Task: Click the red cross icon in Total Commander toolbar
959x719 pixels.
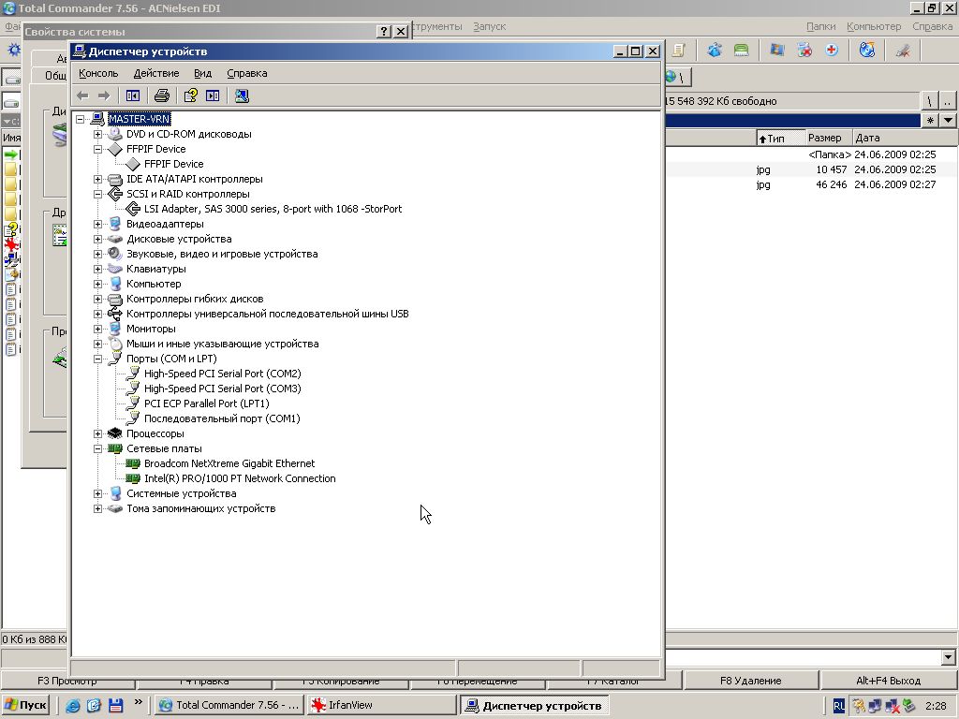Action: [832, 51]
